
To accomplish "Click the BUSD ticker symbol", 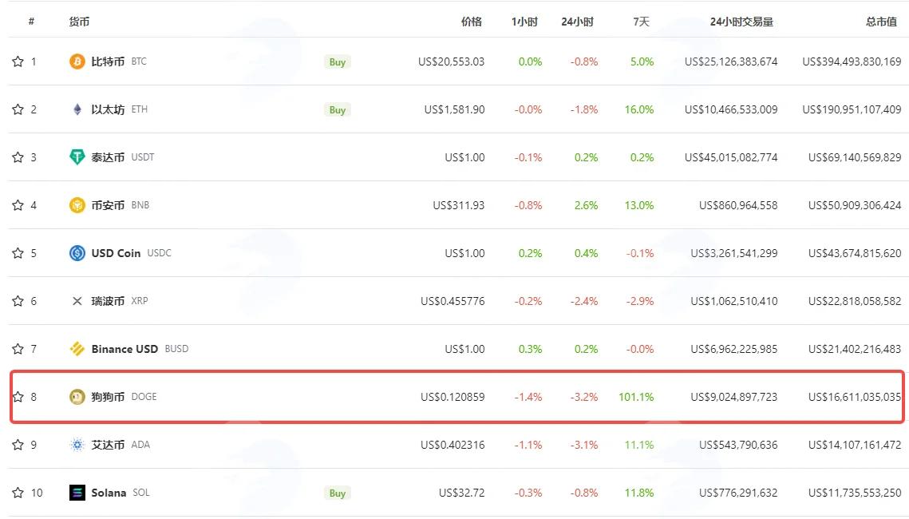I will [x=177, y=348].
